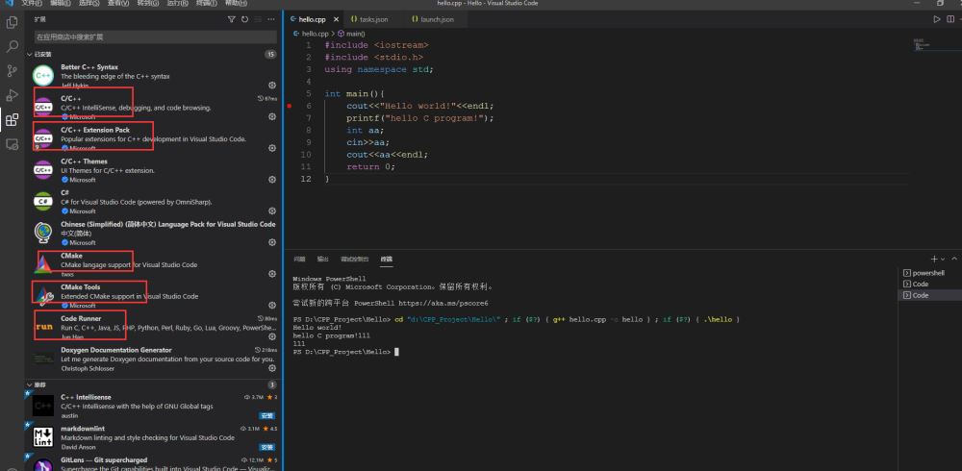Select the Better C++ Syntax extension

point(153,76)
